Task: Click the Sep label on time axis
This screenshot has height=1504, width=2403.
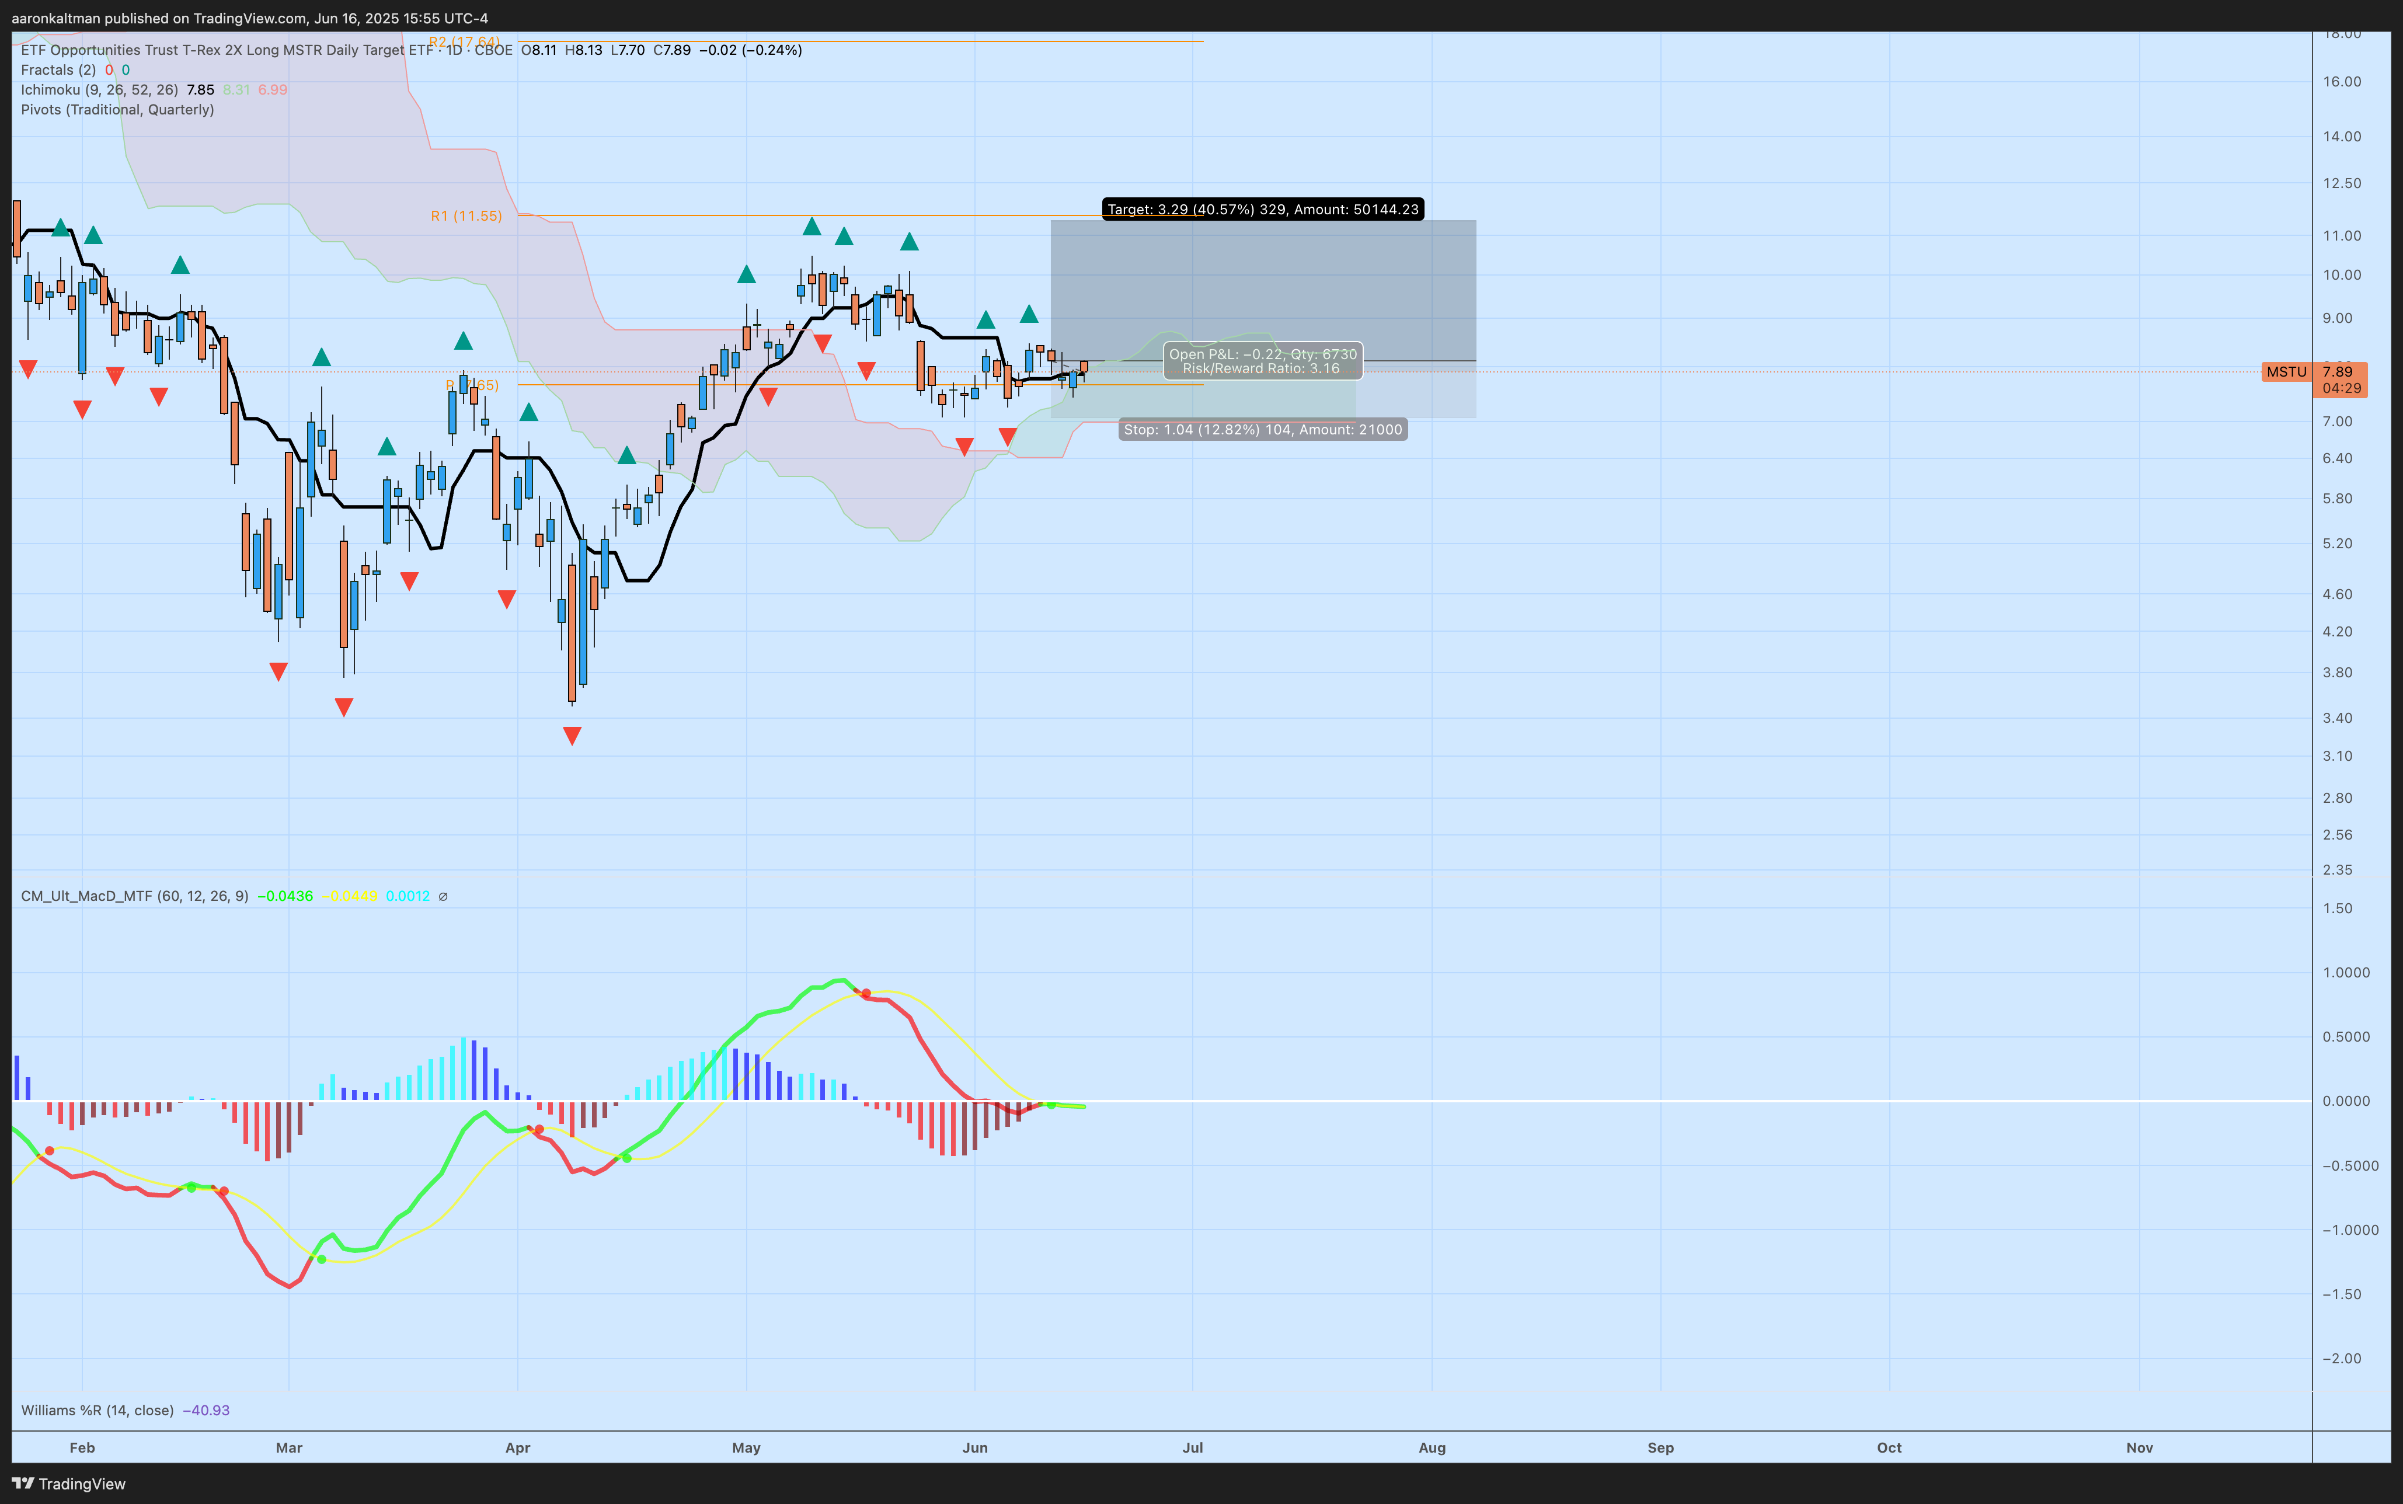Action: tap(1661, 1447)
